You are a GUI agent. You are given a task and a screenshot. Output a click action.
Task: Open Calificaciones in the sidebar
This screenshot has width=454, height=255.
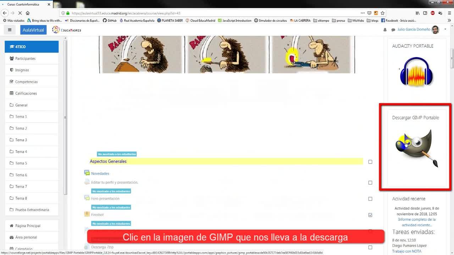tap(32, 93)
